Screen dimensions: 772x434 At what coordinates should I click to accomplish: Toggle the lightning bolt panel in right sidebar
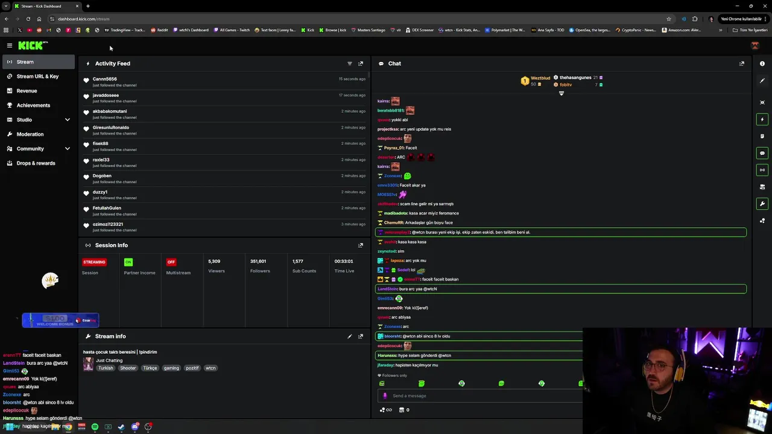coord(762,119)
